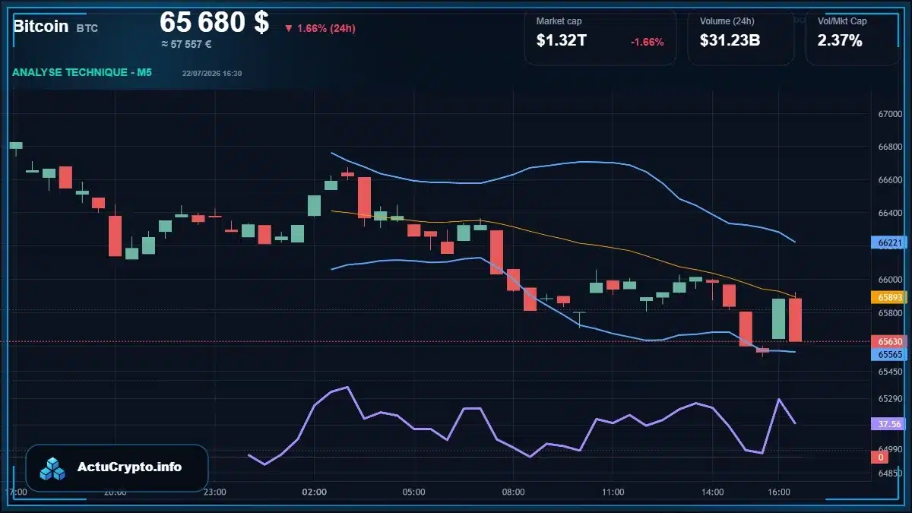This screenshot has width=912, height=513.
Task: Click the 08:00 time axis label
Action: 514,492
